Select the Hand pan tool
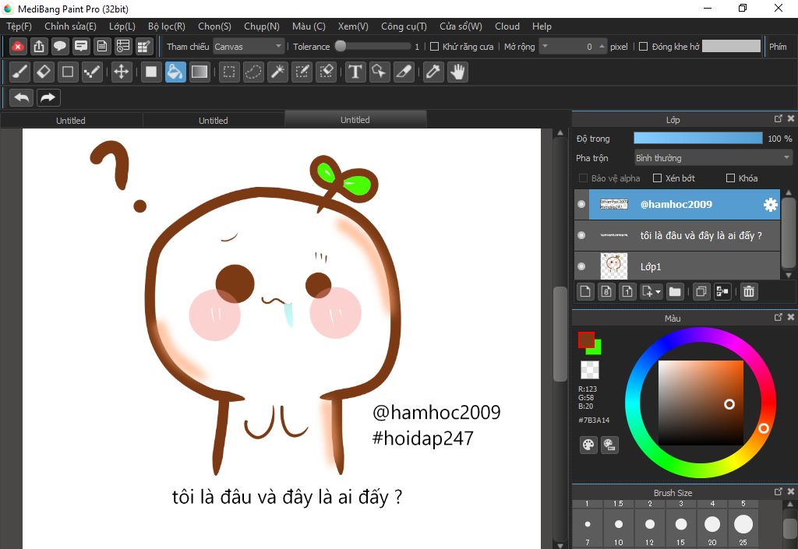Screen dimensions: 798x549 coord(457,72)
